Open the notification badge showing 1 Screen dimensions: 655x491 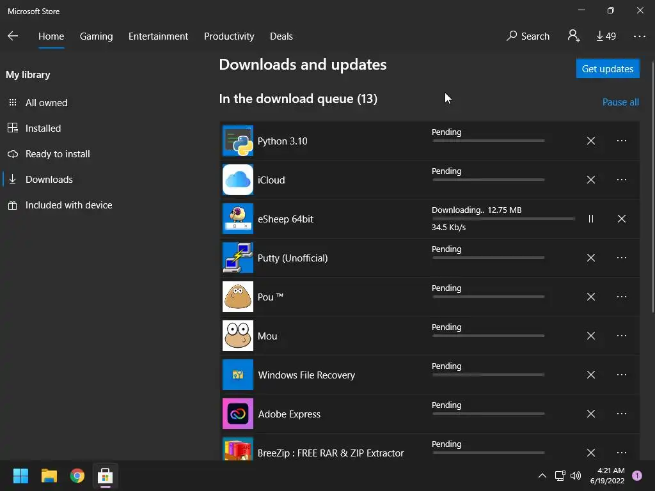[637, 476]
